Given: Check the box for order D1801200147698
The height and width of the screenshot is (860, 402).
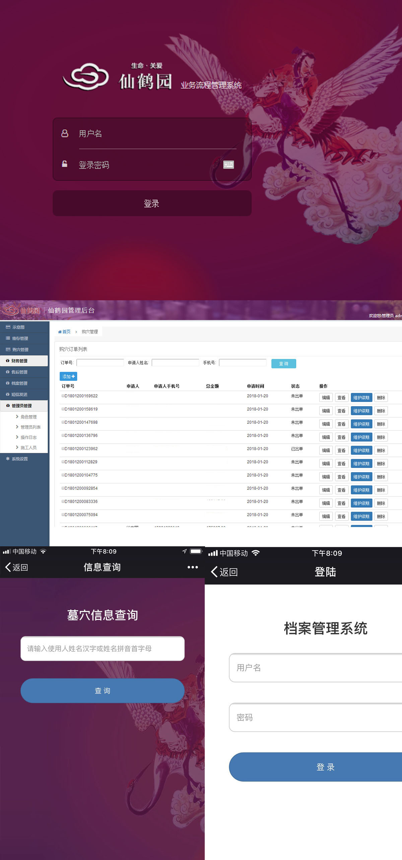Looking at the screenshot, I should [x=63, y=422].
